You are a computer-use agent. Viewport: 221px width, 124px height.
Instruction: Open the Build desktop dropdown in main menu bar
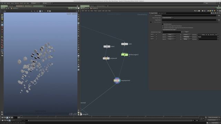(x=36, y=3)
